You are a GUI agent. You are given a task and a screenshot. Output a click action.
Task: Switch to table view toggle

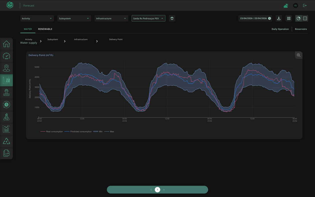(305, 19)
